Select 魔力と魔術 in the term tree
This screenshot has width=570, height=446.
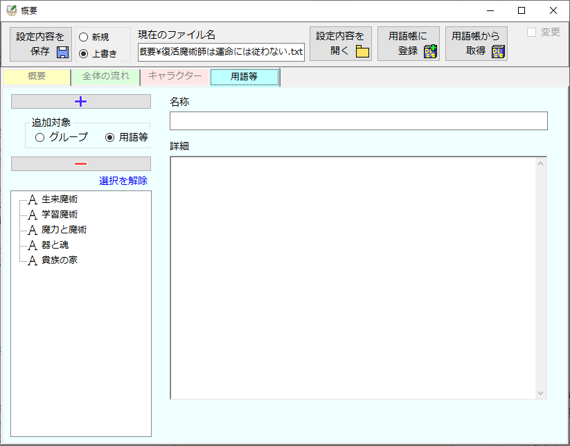pos(64,230)
